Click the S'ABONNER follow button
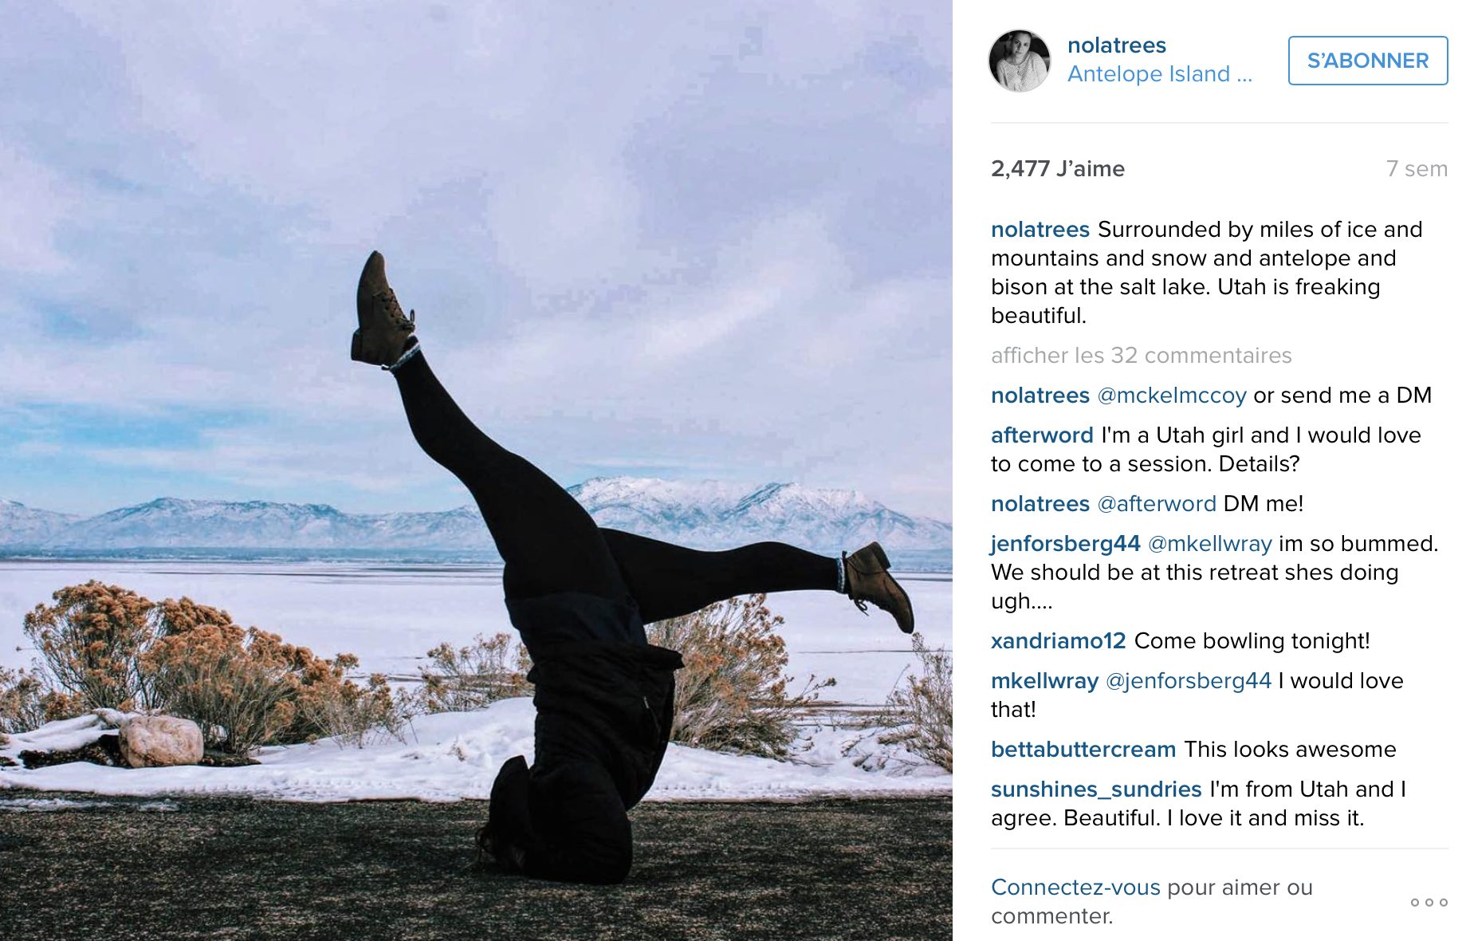The height and width of the screenshot is (941, 1470). 1368,61
